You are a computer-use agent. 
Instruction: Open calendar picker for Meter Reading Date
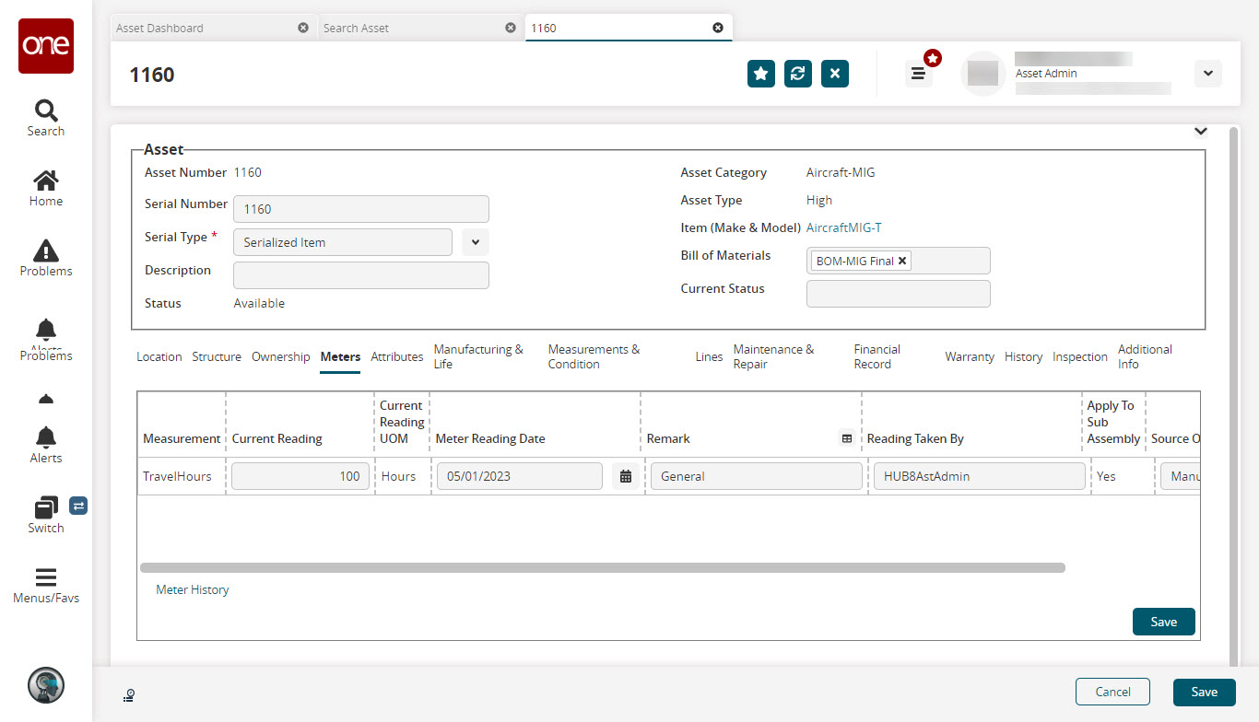coord(626,476)
